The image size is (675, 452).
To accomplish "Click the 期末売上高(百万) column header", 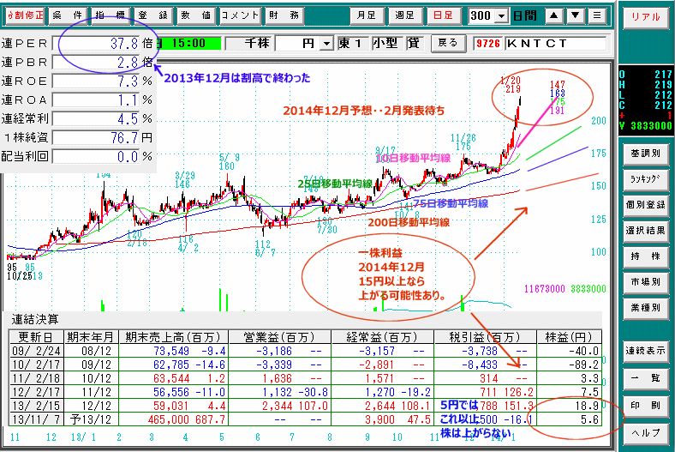I will click(x=173, y=337).
